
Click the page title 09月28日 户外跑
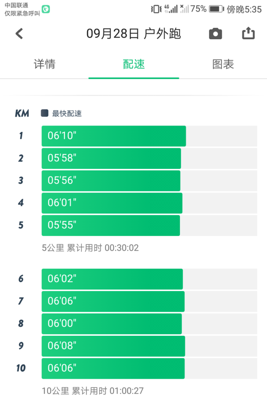pos(133,34)
